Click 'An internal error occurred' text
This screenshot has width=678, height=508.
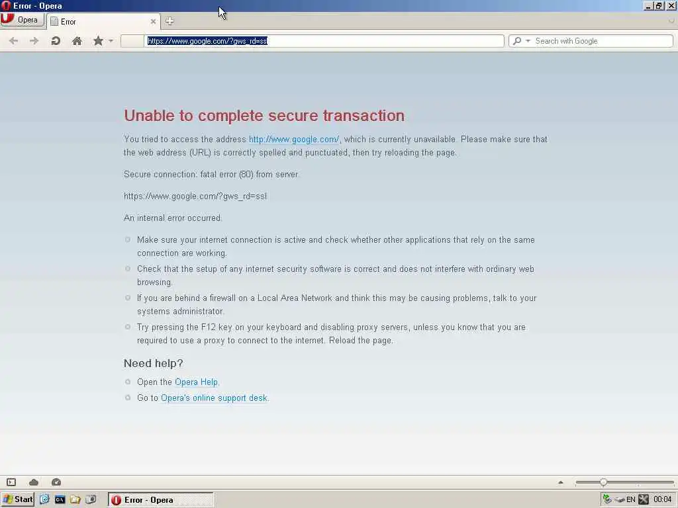173,218
